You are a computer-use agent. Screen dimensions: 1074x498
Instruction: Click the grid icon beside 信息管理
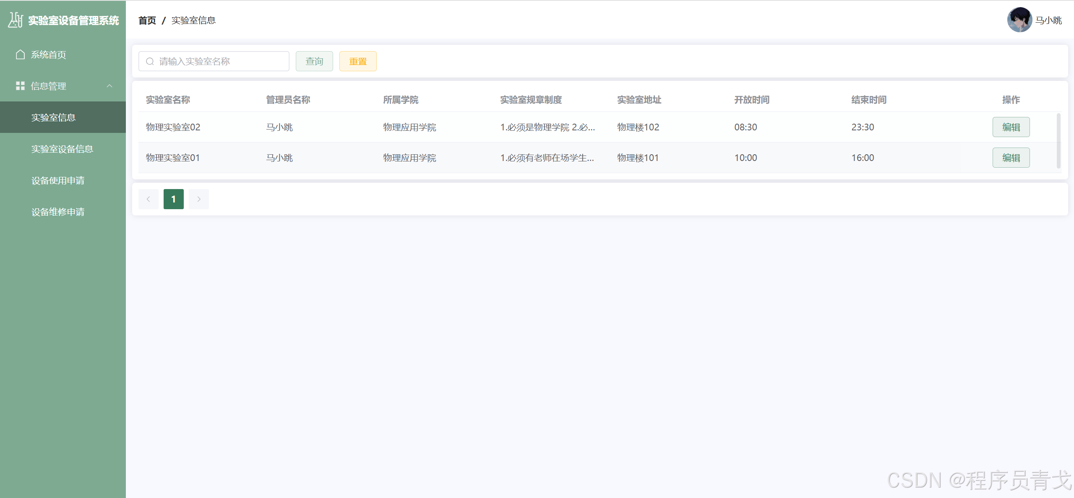click(20, 86)
